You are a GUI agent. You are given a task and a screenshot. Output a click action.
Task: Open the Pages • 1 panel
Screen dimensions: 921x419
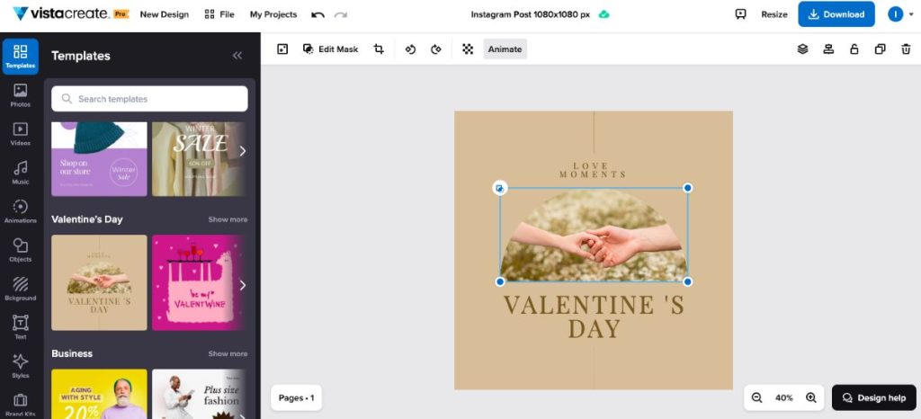296,398
